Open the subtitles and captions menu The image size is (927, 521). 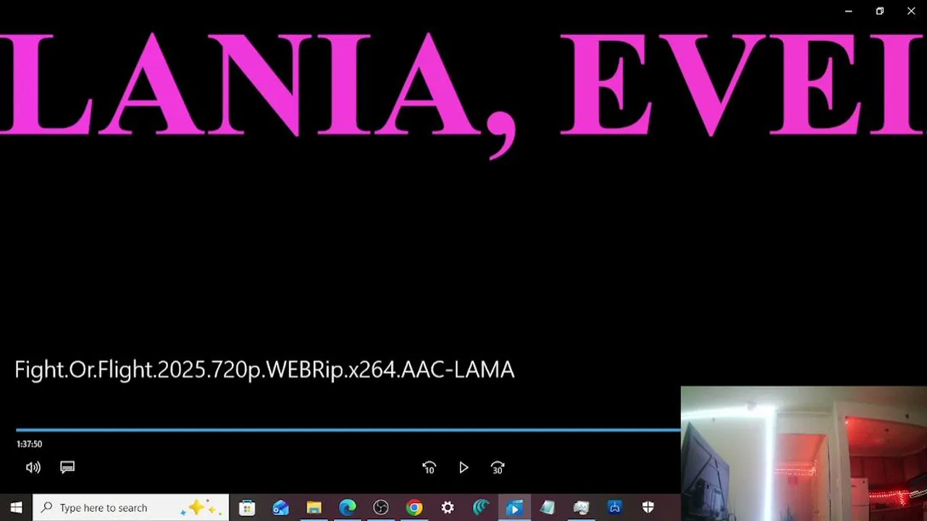(x=67, y=467)
